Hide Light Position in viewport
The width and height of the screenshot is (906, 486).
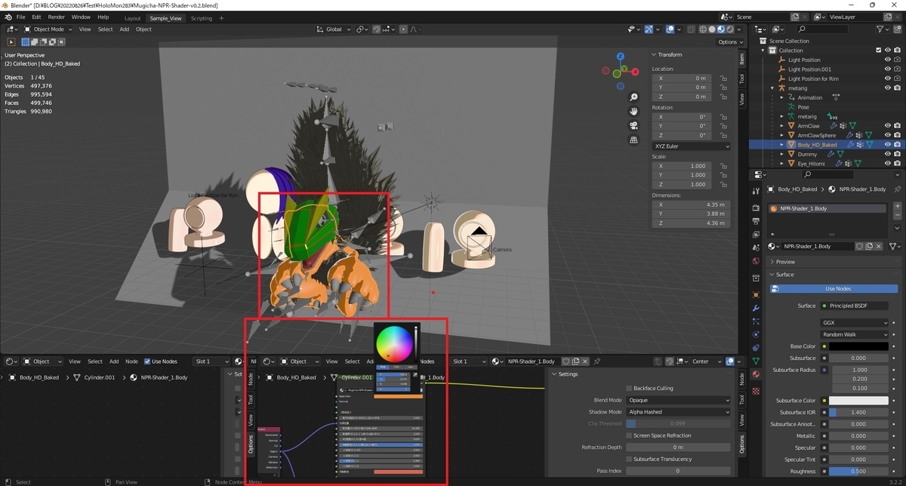(x=887, y=60)
